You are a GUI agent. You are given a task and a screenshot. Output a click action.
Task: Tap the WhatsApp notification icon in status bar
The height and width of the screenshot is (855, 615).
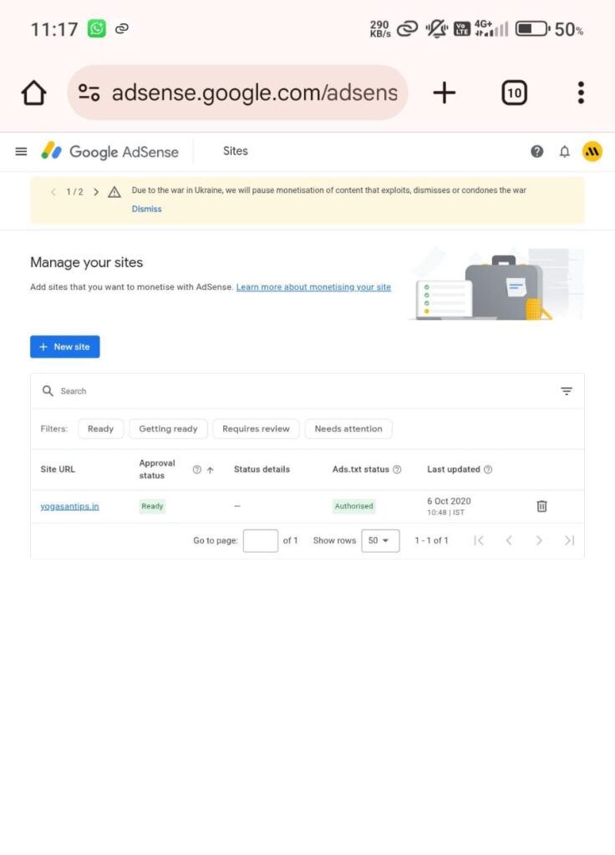(x=97, y=28)
